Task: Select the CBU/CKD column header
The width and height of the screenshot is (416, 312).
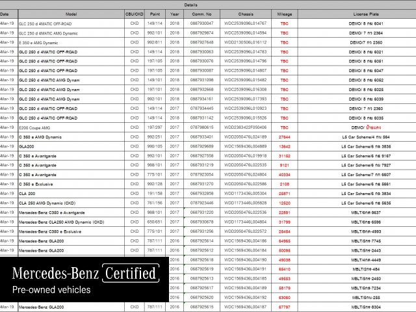Action: point(135,14)
